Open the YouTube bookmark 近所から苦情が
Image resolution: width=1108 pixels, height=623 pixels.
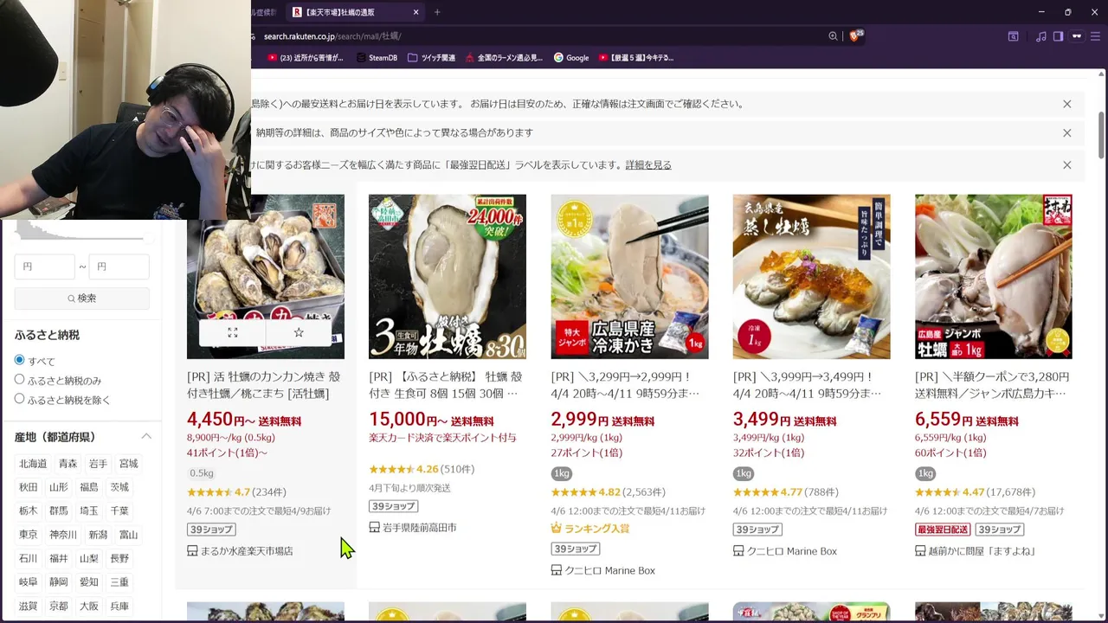tap(306, 58)
